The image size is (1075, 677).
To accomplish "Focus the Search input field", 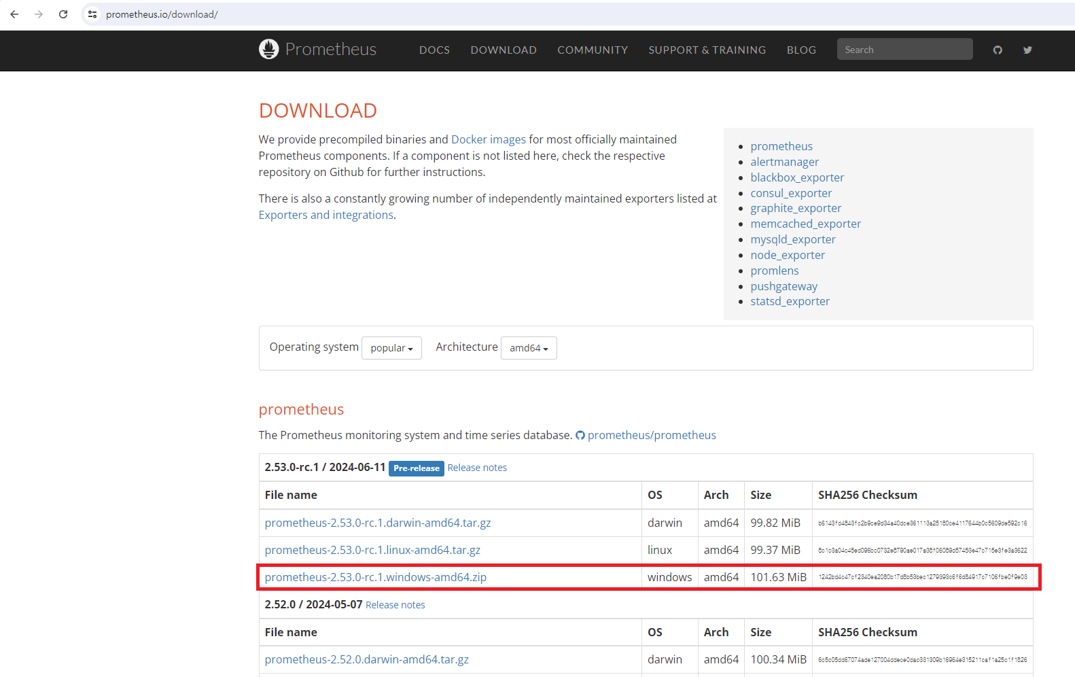I will 904,49.
